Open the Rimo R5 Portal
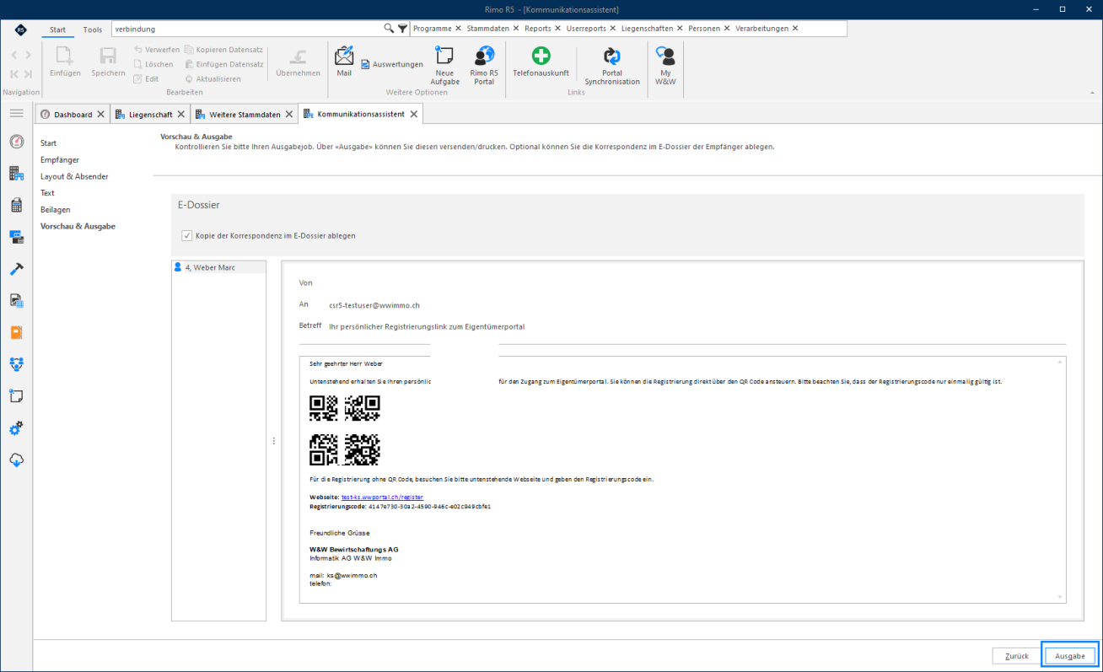The width and height of the screenshot is (1103, 672). pos(484,65)
